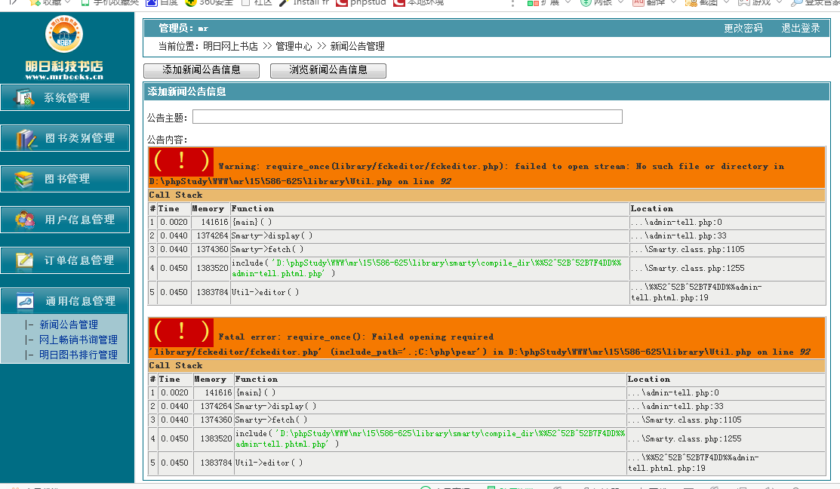The height and width of the screenshot is (489, 840).
Task: Open the 截图 dropdown in browser toolbar
Action: click(707, 3)
